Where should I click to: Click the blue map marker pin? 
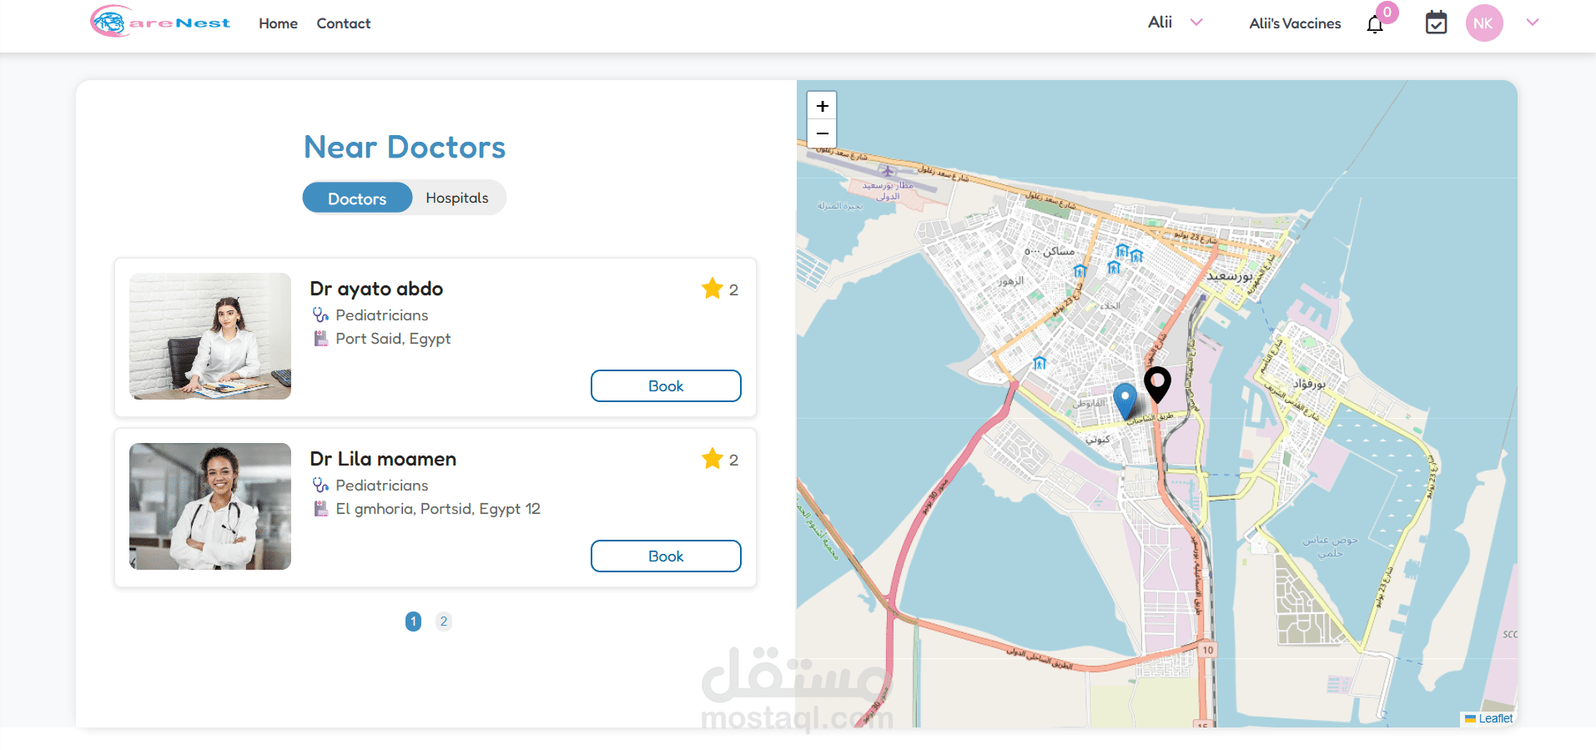(1125, 400)
